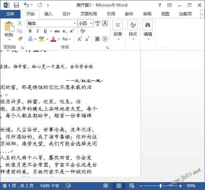Viewport: 205px width, 190px height.
Task: Open the 剪贴板 clipboard pane launcher
Action: coord(22,47)
